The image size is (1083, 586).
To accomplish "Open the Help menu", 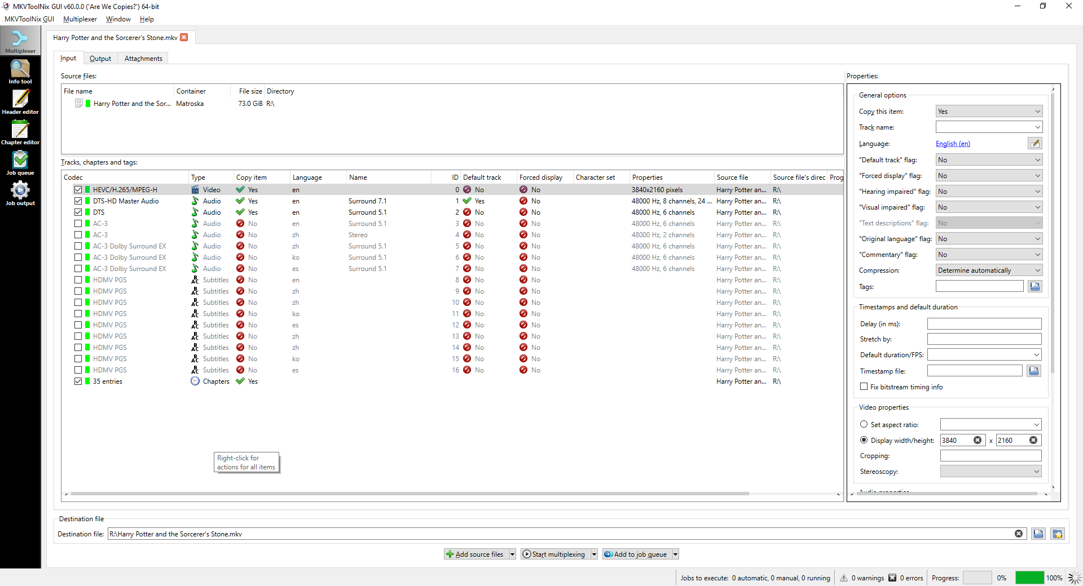I will click(x=147, y=19).
